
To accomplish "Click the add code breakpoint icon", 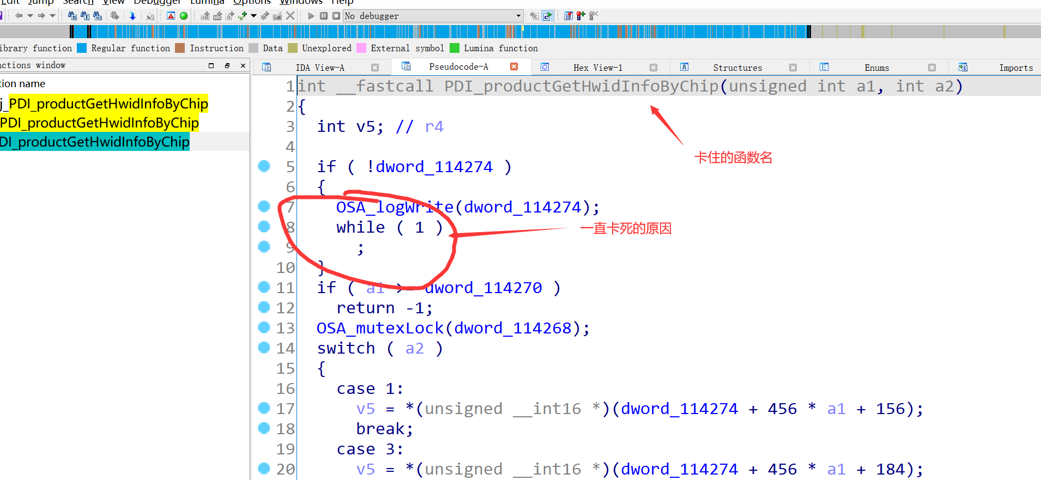I will point(205,16).
